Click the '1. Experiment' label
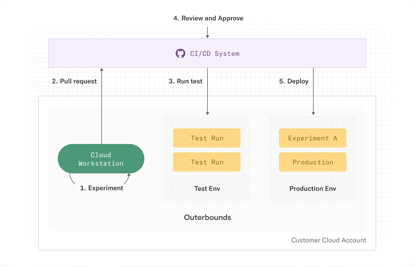 click(x=102, y=188)
